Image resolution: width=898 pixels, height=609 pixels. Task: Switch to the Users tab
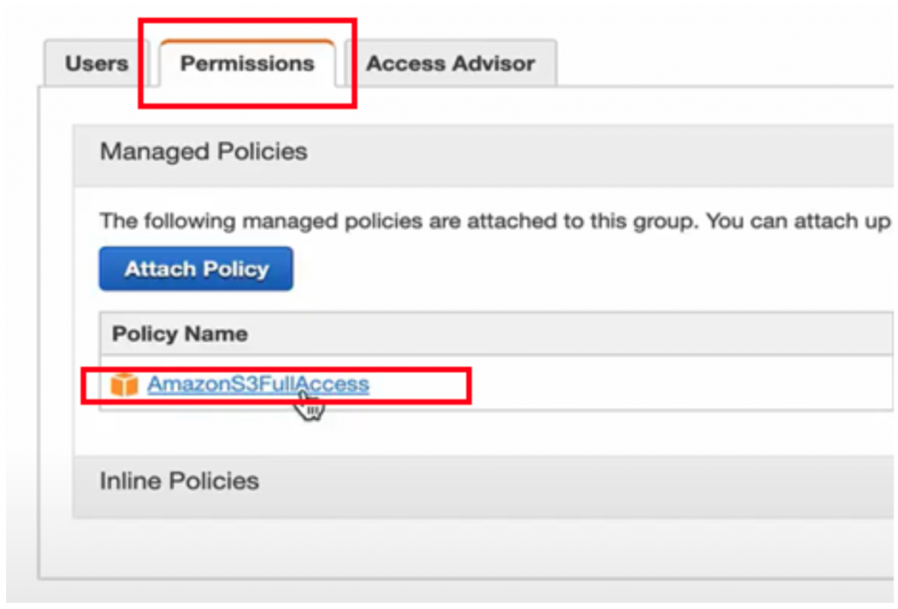click(96, 64)
